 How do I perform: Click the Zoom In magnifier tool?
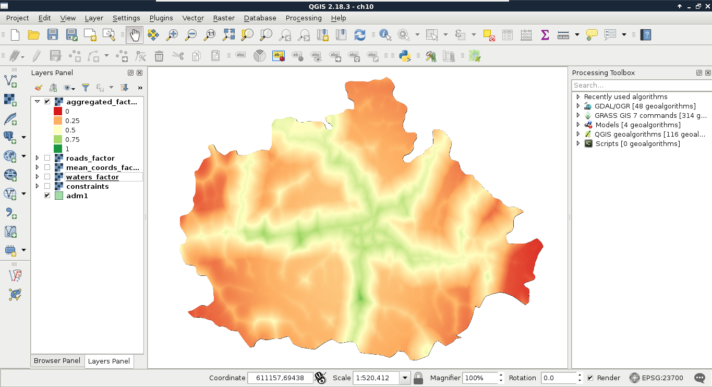172,35
